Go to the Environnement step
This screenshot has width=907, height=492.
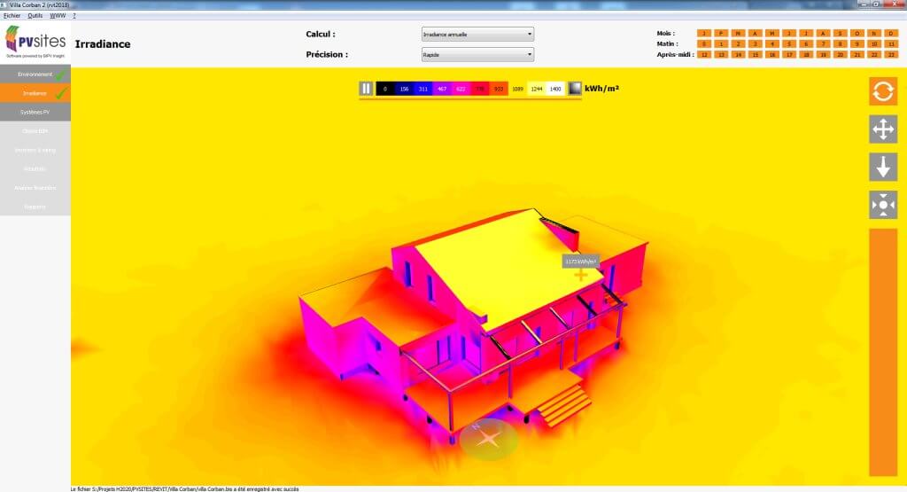point(35,74)
